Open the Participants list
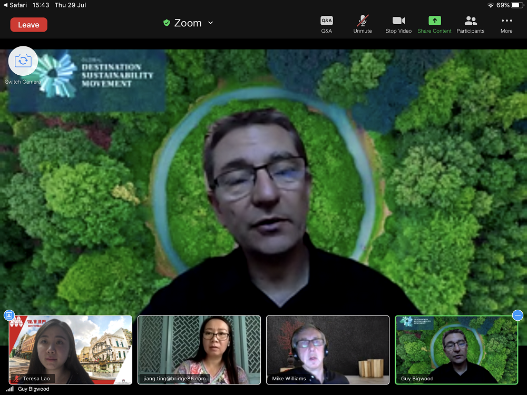The width and height of the screenshot is (527, 395). pos(471,24)
